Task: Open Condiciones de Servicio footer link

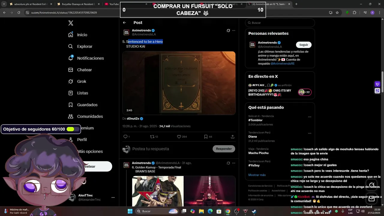Action: tap(260, 186)
